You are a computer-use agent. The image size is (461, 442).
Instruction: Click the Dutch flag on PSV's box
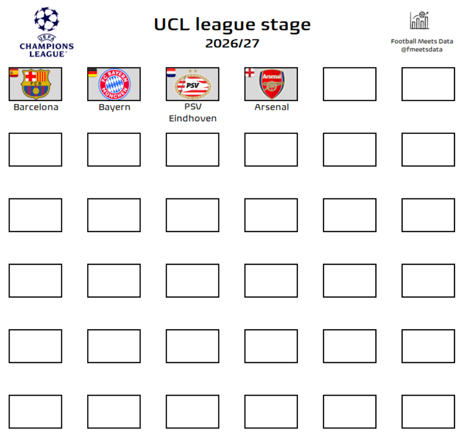pos(171,72)
